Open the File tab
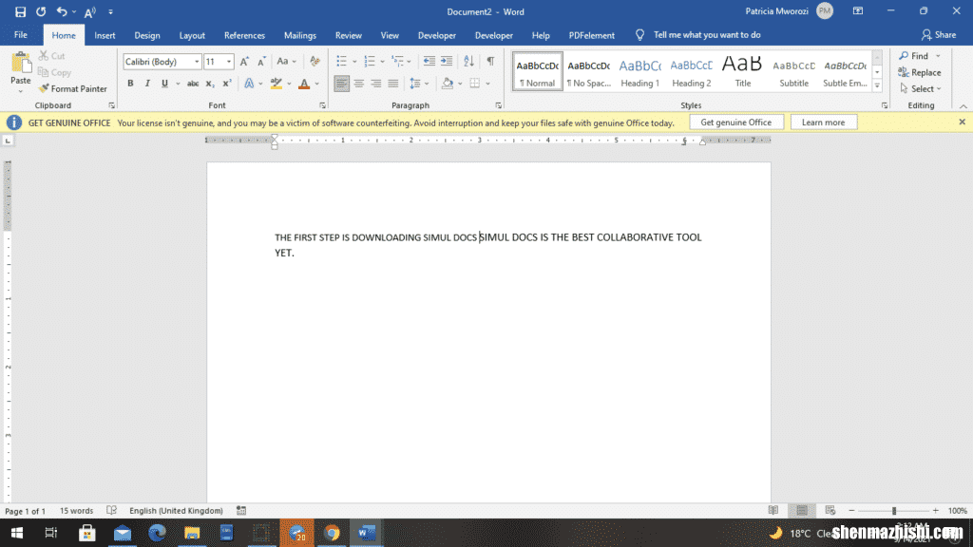 point(21,35)
